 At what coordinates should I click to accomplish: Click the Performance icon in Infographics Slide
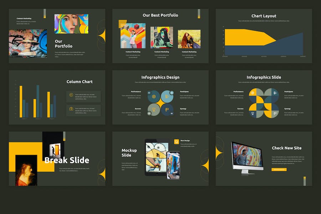[x=253, y=93]
